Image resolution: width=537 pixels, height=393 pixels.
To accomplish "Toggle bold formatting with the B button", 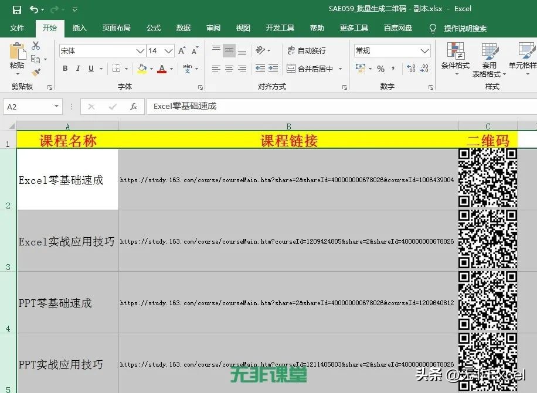I will click(65, 69).
